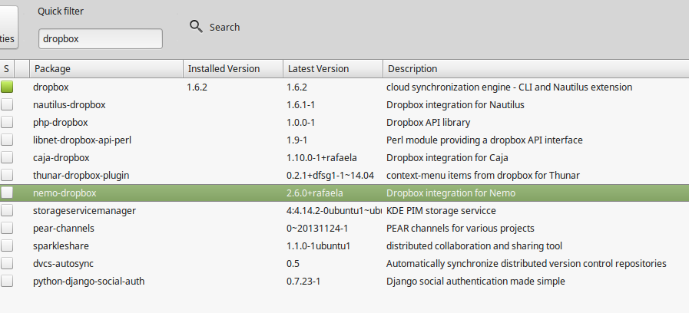The image size is (689, 313).
Task: Mark checkbox for caja-dropbox
Action: 7,157
